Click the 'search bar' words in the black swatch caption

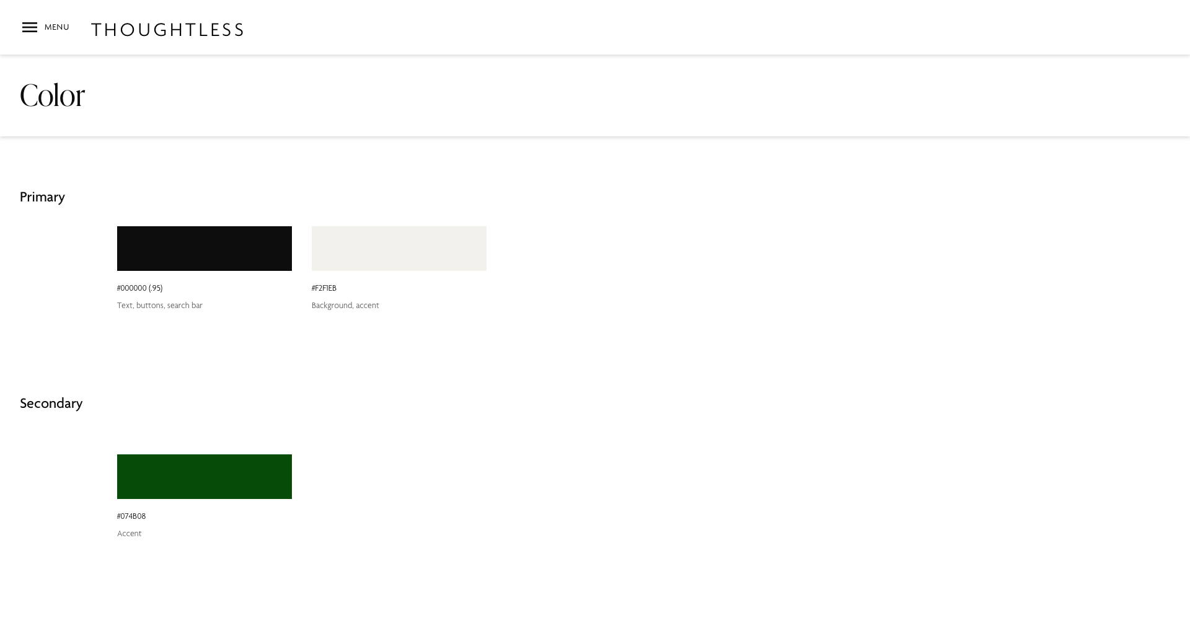[x=185, y=306]
